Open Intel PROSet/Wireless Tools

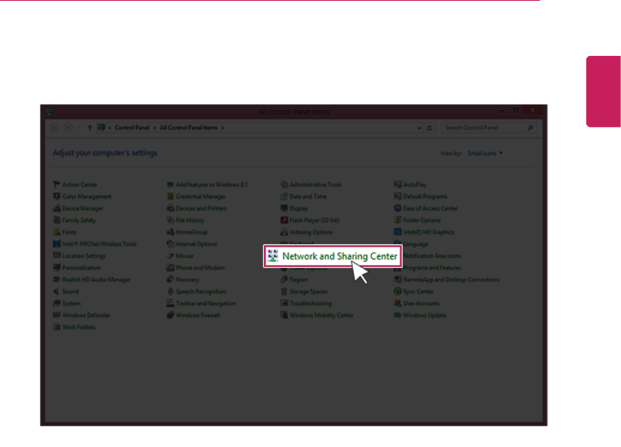(99, 244)
